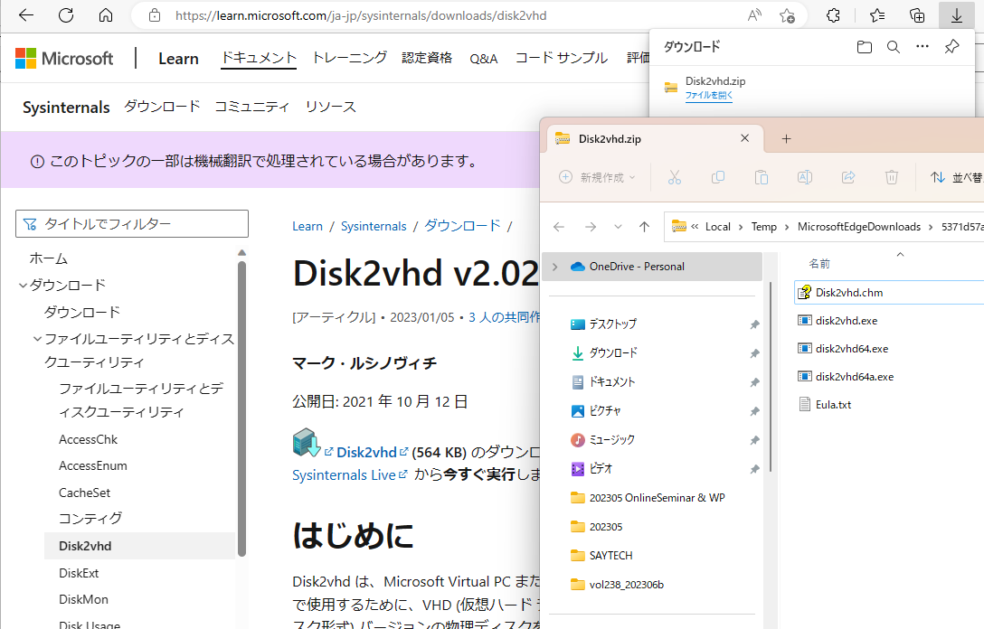Open the Extensions puzzle icon in Edge
The image size is (984, 629).
pos(835,15)
